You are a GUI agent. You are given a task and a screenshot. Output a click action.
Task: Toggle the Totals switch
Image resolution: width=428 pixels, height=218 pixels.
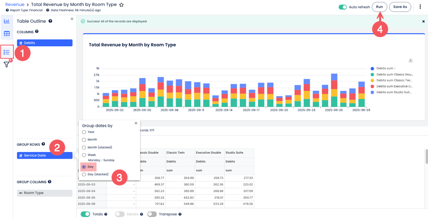tap(85, 214)
